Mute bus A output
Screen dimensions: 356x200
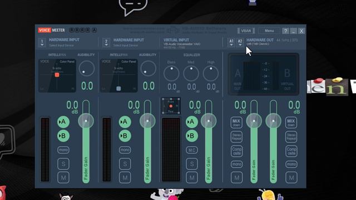[x=236, y=178]
